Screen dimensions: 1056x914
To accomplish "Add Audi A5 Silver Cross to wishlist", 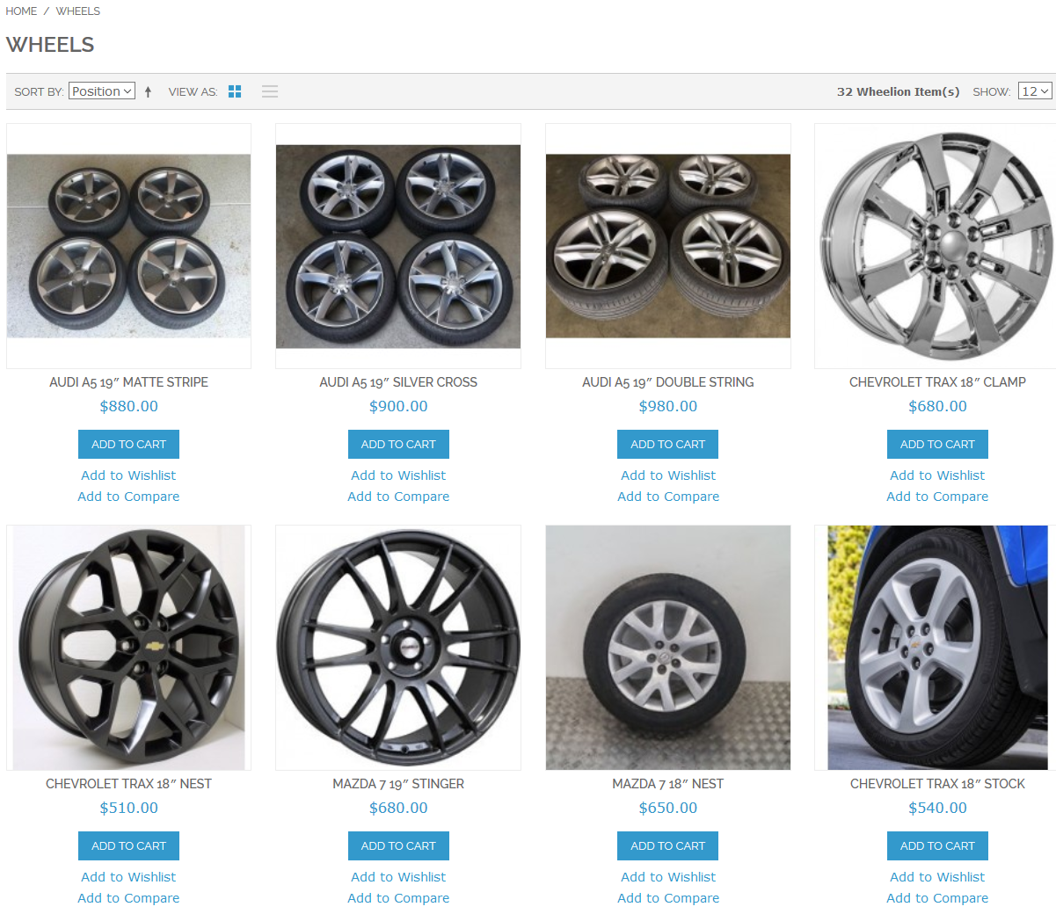I will coord(398,475).
